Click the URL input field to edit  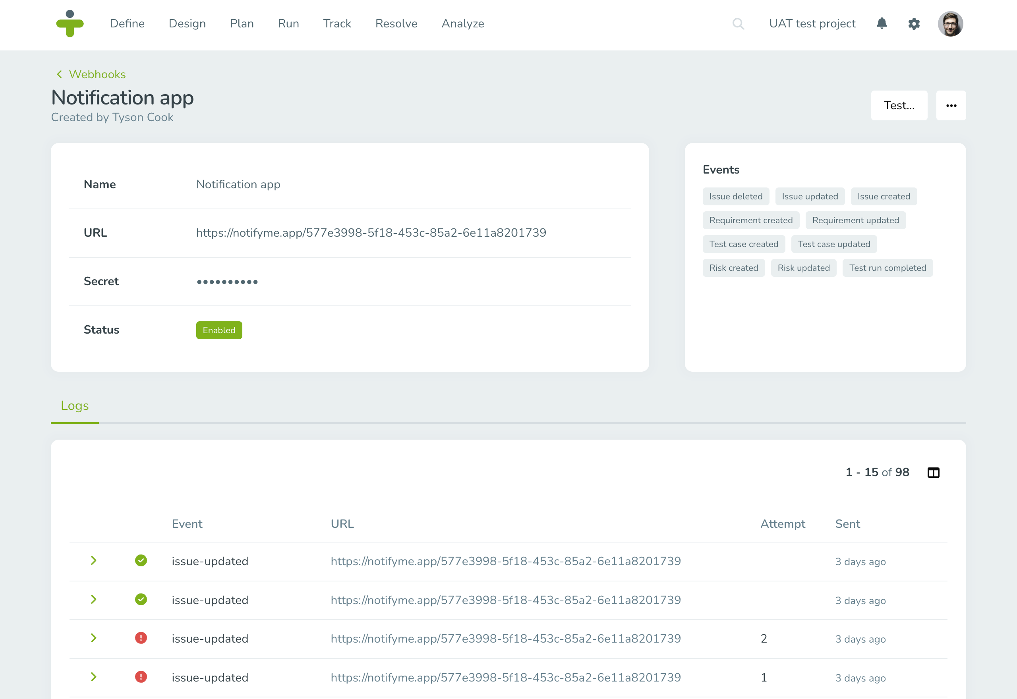pyautogui.click(x=371, y=232)
